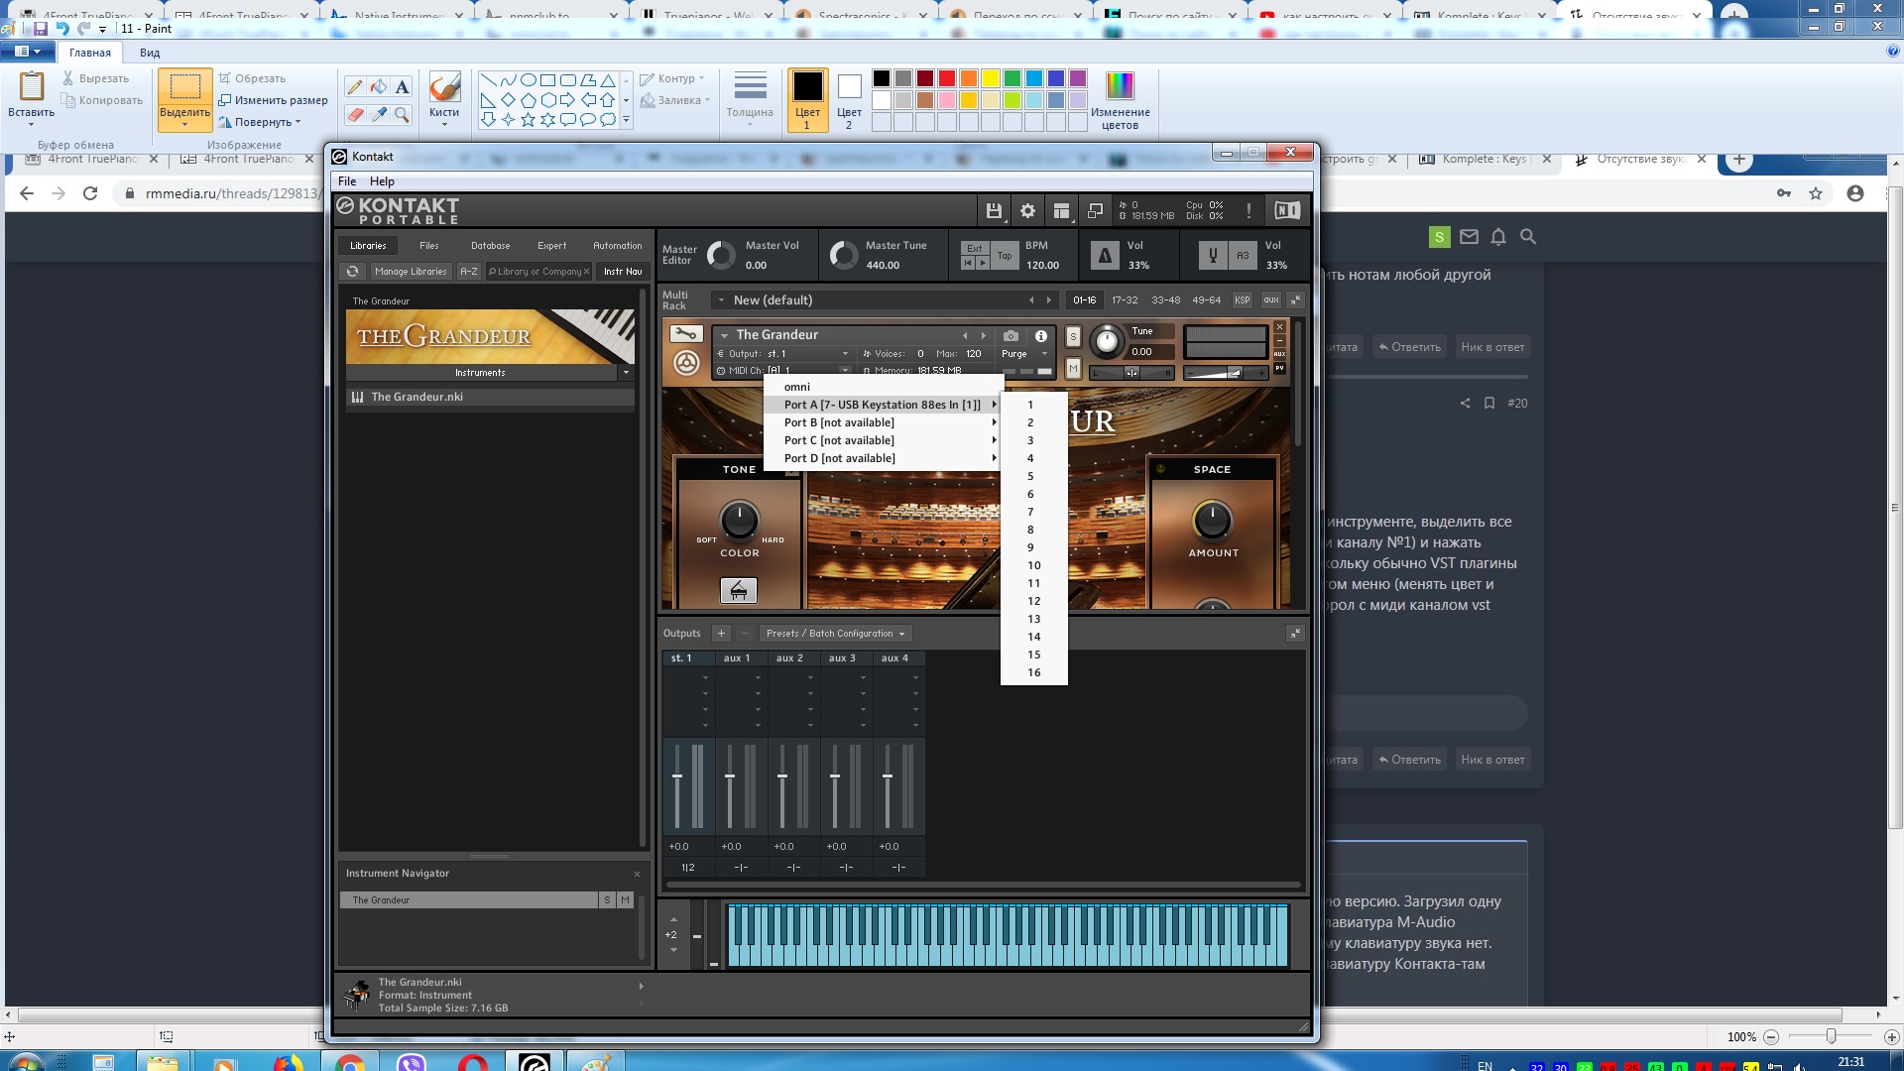Viewport: 1904px width, 1071px height.
Task: Solo The Grandeur with S button
Action: pos(1073,337)
